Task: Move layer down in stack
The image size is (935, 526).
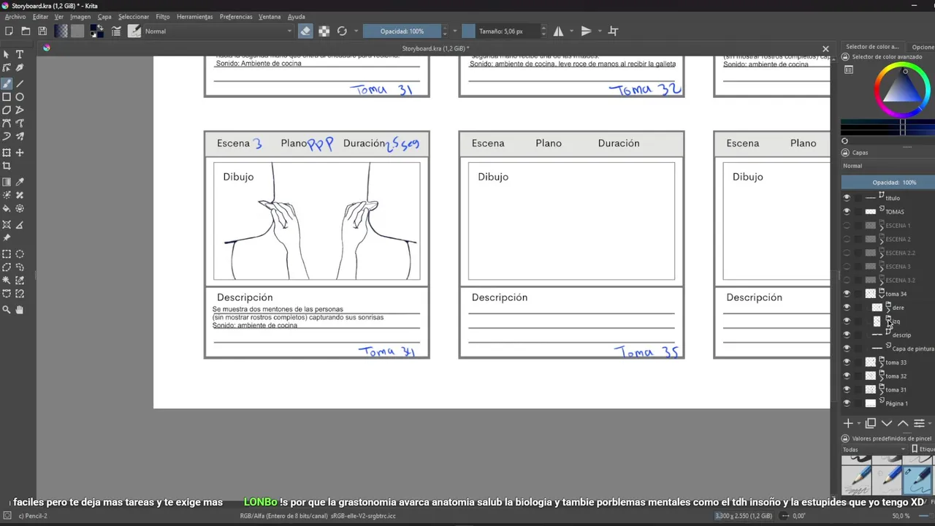Action: click(887, 424)
